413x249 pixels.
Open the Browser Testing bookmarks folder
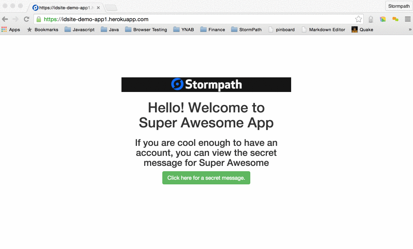click(146, 30)
